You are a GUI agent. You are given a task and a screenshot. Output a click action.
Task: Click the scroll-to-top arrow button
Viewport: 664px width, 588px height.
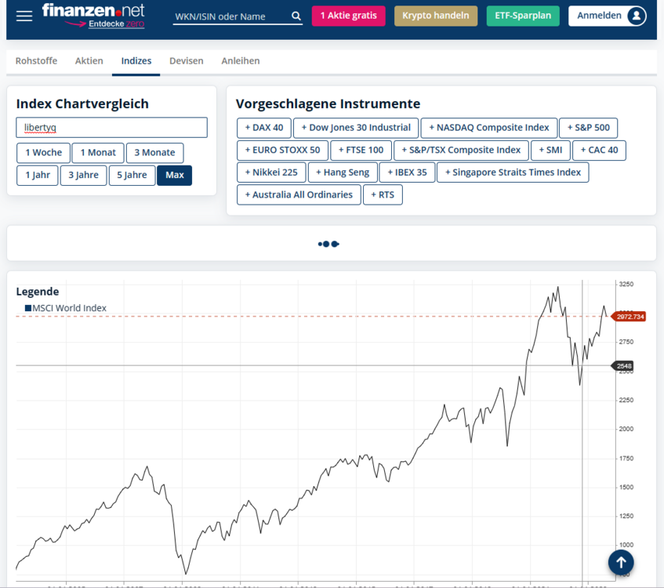point(621,562)
